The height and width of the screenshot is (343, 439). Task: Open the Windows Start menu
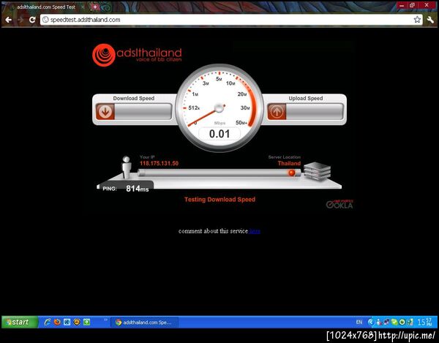tap(20, 322)
